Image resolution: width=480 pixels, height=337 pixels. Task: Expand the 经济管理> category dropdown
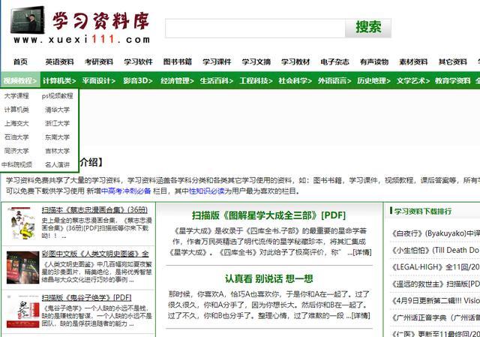177,80
